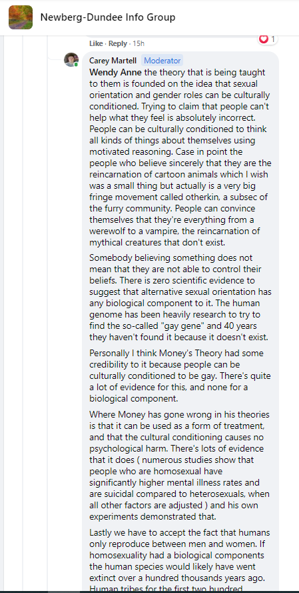Reply to the previous comment
Image resolution: width=299 pixels, height=593 pixels.
118,43
